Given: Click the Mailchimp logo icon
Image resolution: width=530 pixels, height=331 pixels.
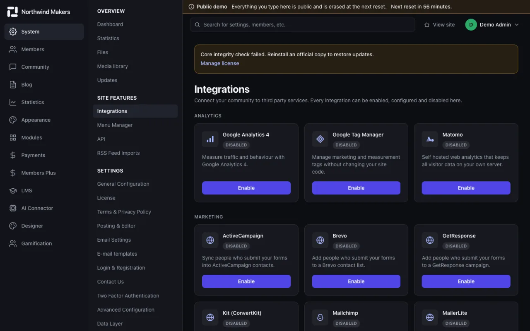Looking at the screenshot, I should [x=320, y=317].
